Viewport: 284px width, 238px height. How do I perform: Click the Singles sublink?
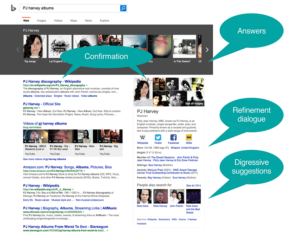58,96
